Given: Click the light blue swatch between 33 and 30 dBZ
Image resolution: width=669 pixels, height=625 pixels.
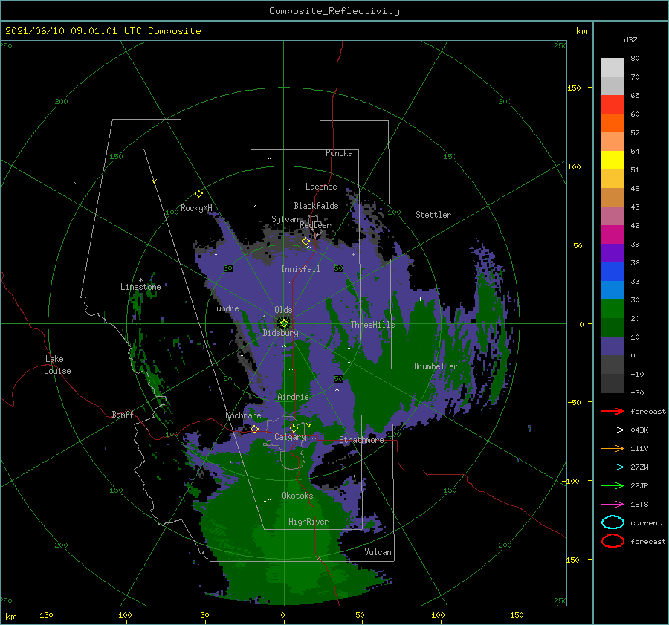Looking at the screenshot, I should pyautogui.click(x=613, y=291).
